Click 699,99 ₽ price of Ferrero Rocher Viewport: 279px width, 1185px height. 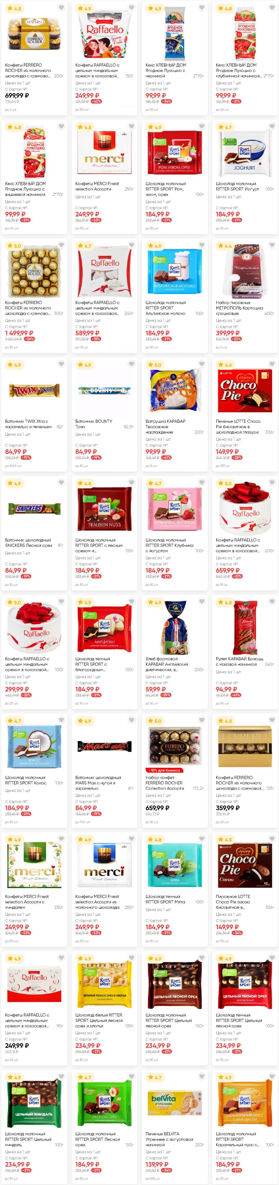tap(17, 96)
